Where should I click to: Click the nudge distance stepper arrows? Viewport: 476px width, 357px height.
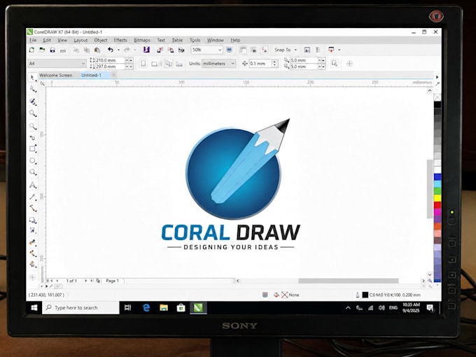[275, 64]
